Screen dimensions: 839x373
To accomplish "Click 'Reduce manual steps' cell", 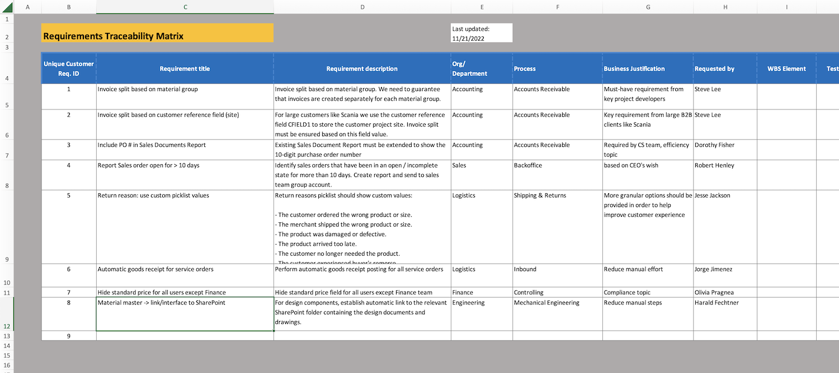I will (x=648, y=314).
